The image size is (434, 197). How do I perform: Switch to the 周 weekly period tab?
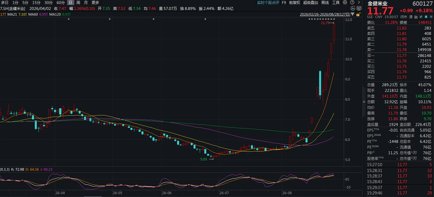tap(78, 3)
